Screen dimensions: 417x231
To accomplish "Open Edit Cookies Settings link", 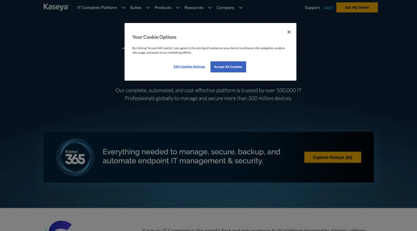I will 189,67.
